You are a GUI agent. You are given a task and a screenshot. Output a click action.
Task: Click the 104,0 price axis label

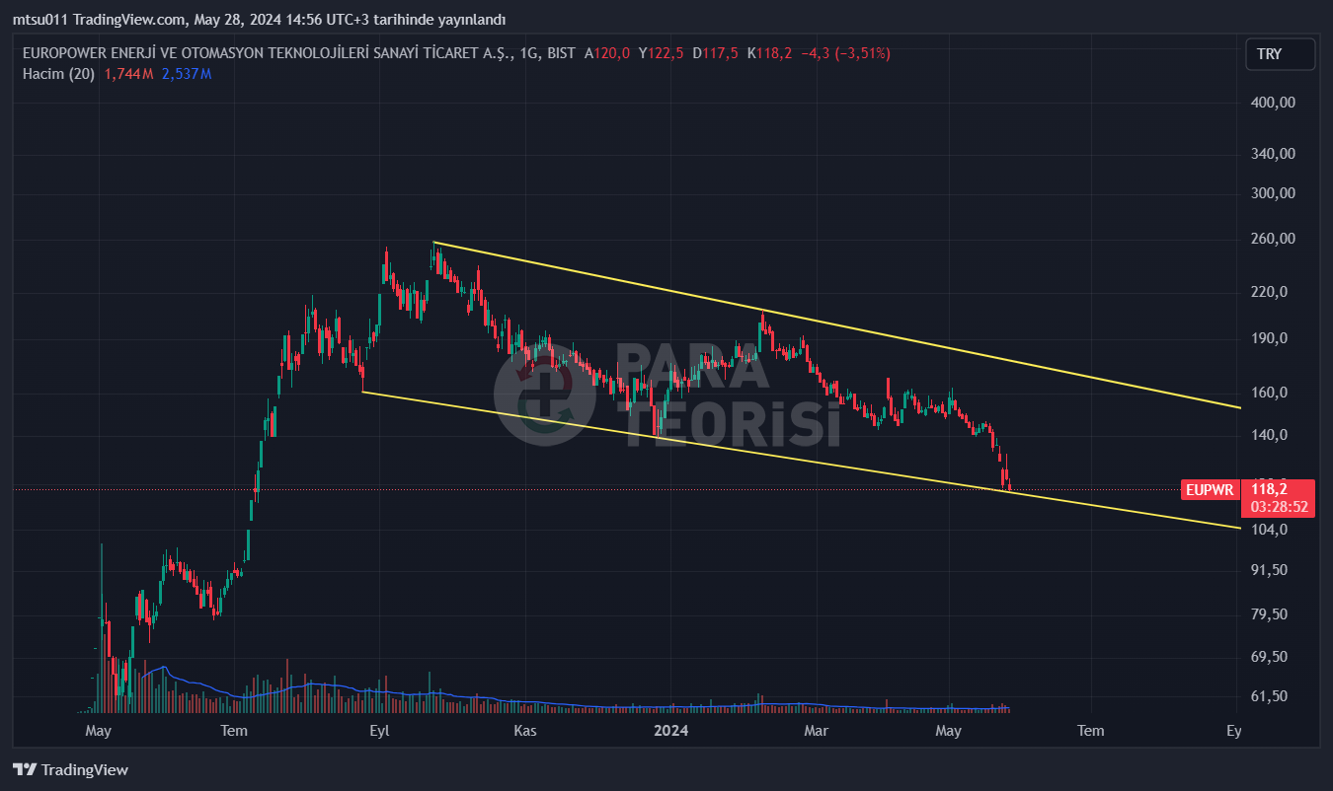click(1269, 530)
